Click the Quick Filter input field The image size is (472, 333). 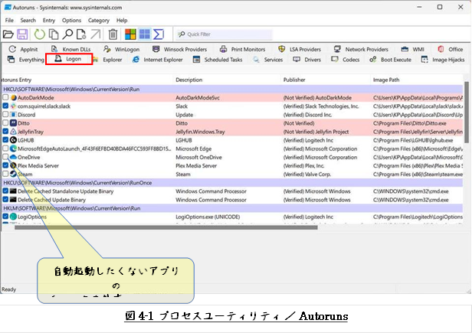tap(225, 34)
